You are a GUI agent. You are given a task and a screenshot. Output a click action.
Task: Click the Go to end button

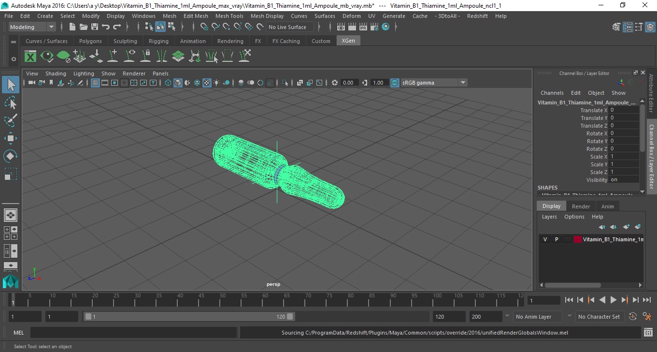click(x=646, y=300)
